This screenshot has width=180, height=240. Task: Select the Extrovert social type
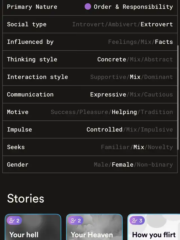[157, 24]
